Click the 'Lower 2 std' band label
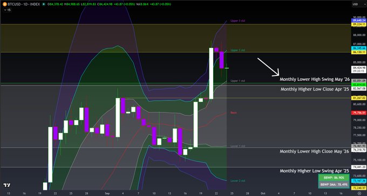The image size is (367, 196). pos(237,180)
